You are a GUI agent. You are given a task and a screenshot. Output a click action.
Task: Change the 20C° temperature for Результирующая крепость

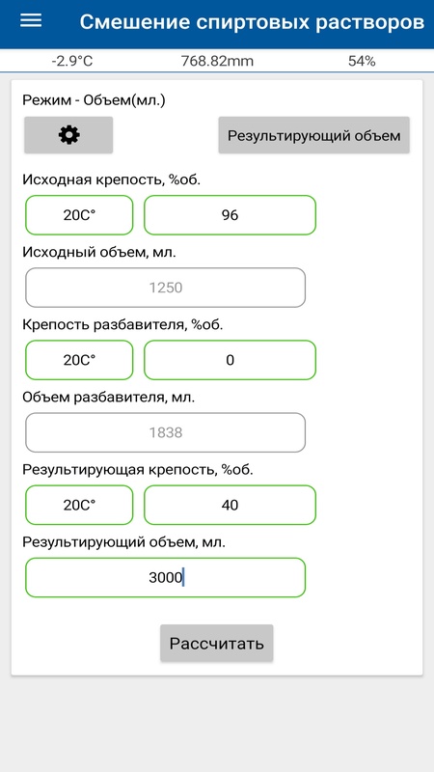79,505
